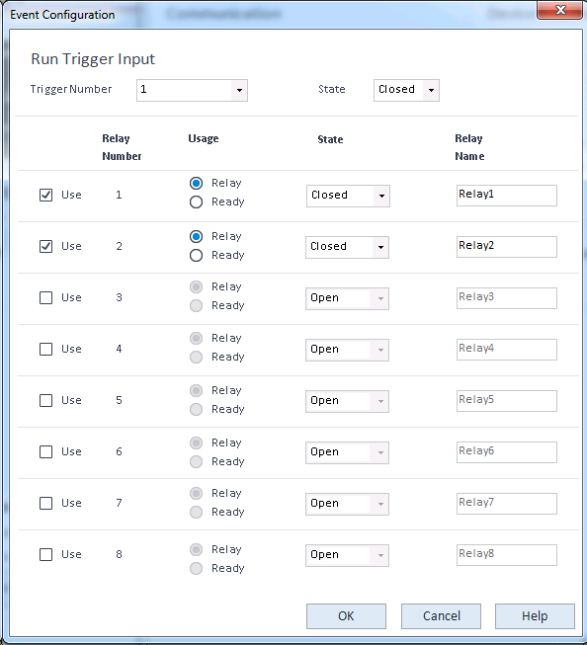Tick the Use checkbox for relay 8
Image resolution: width=587 pixels, height=645 pixels.
pos(45,555)
